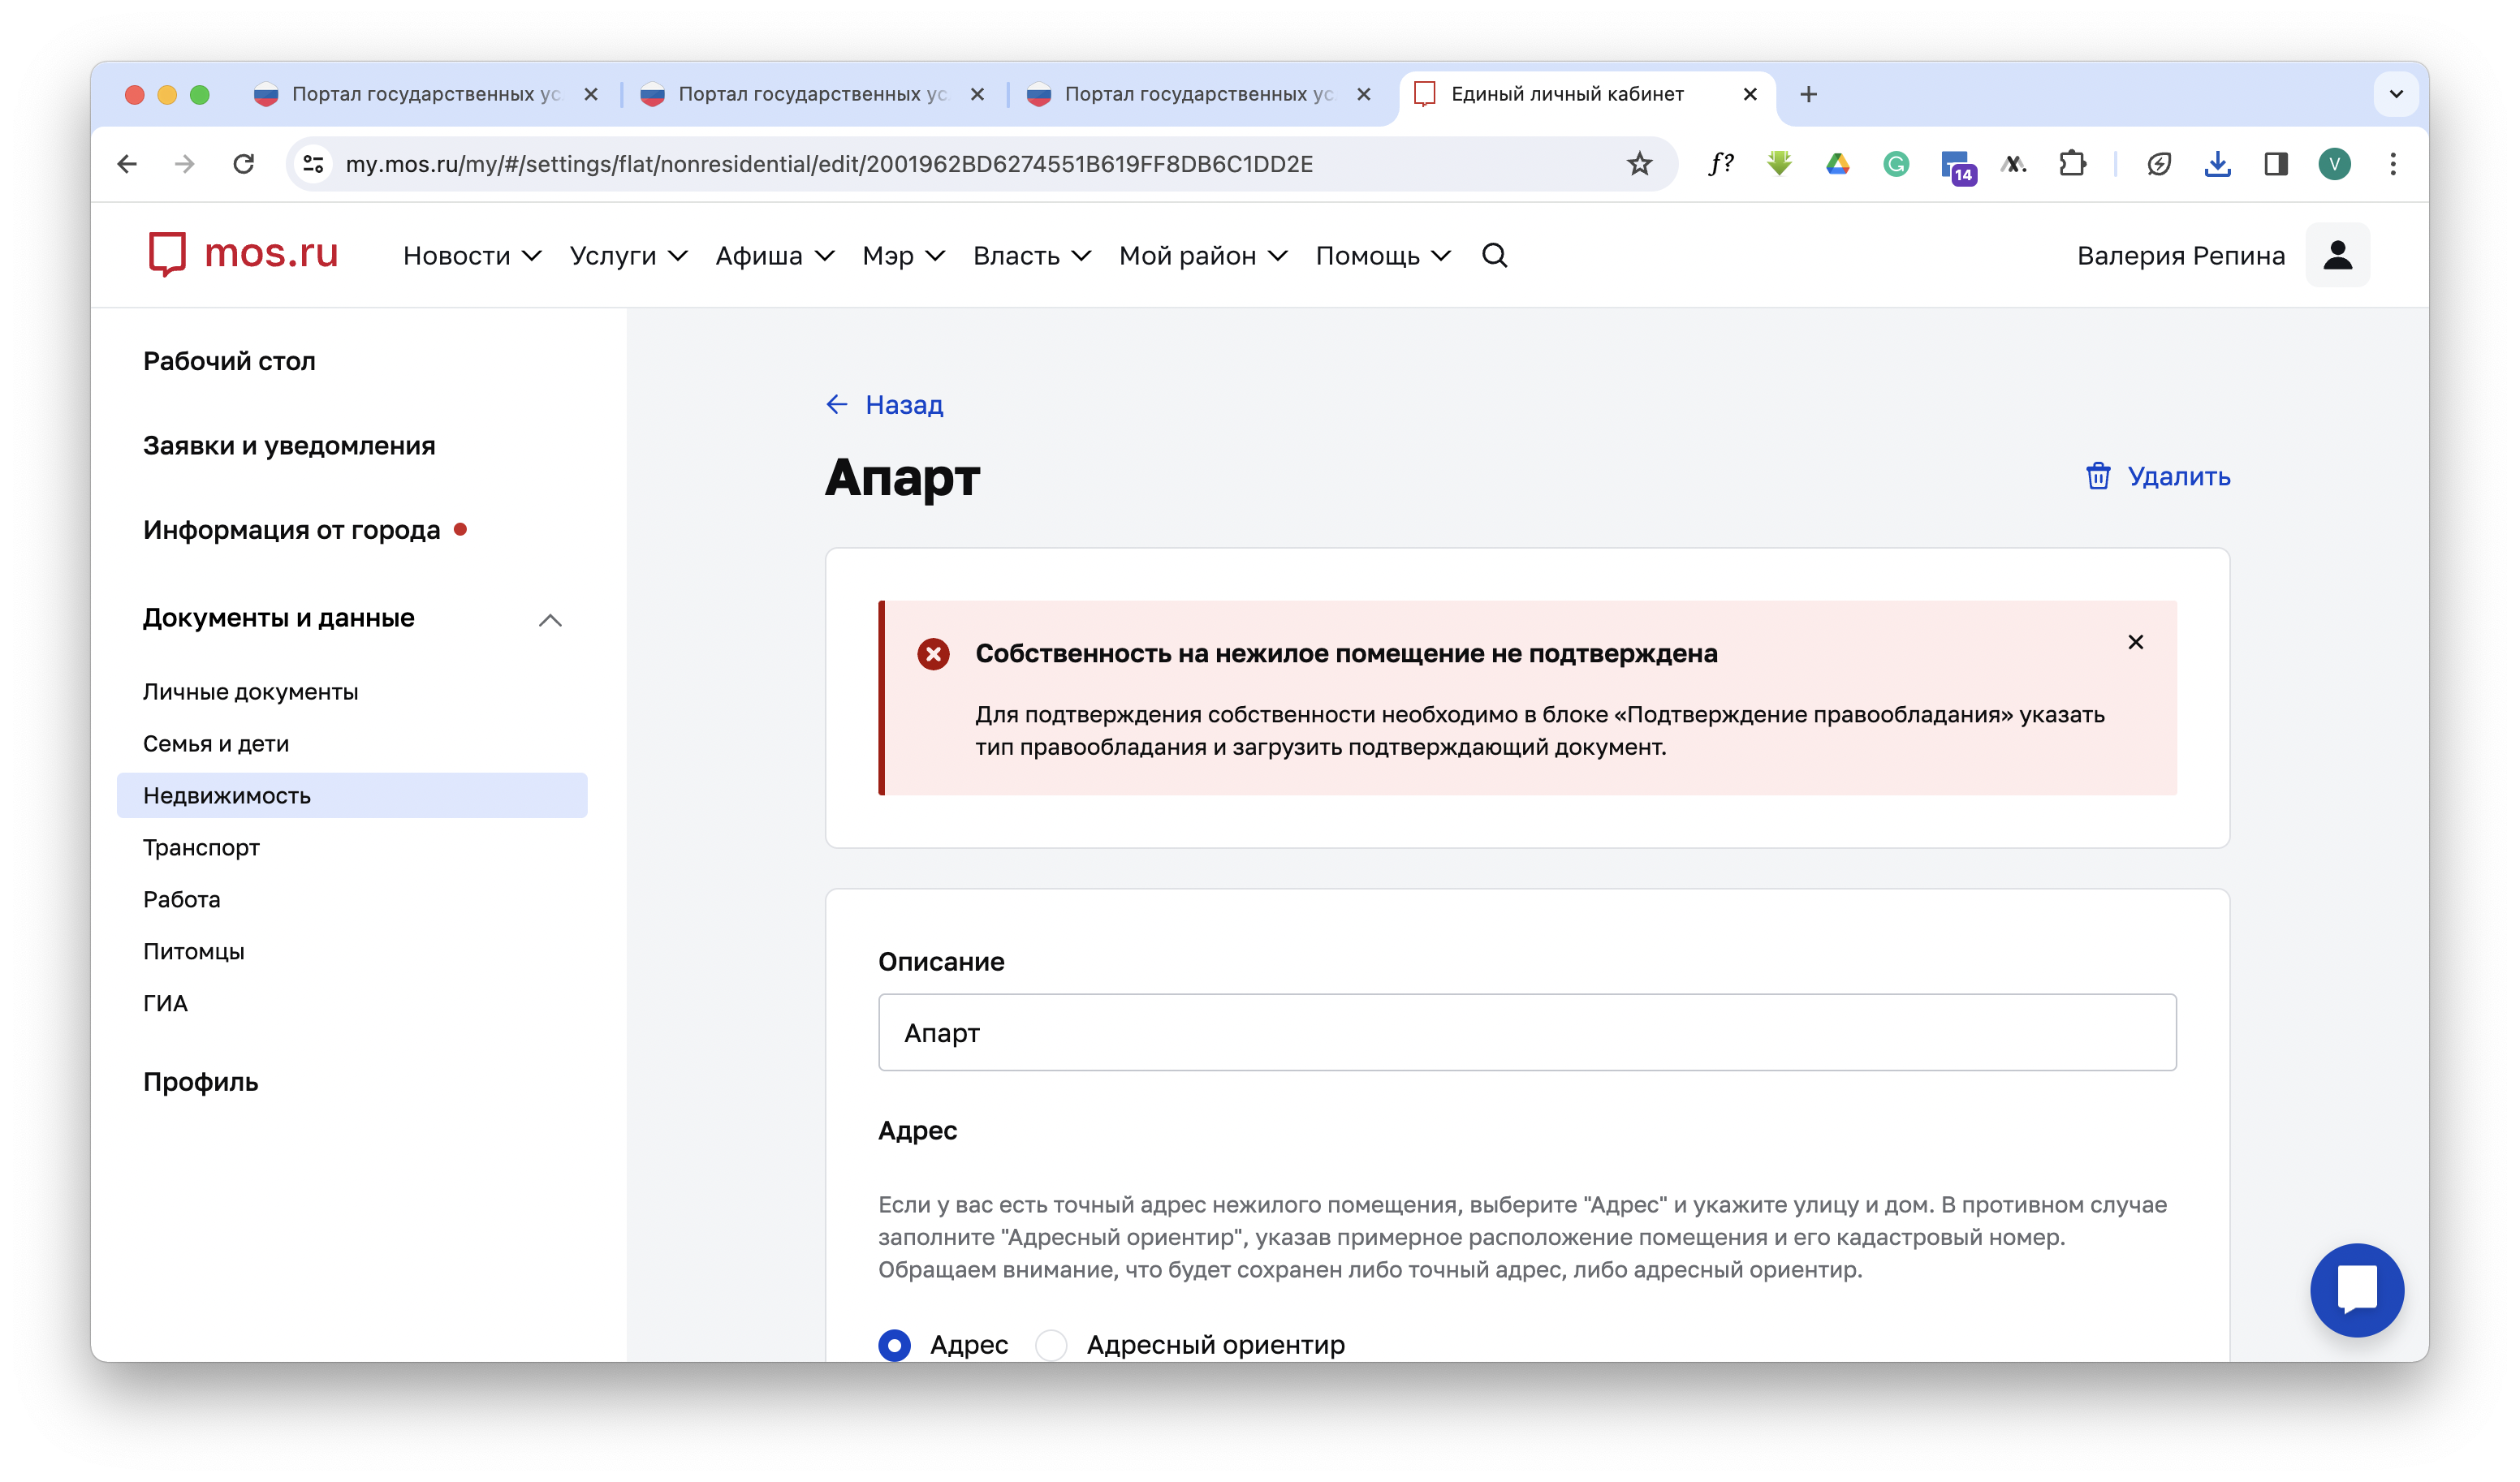The width and height of the screenshot is (2520, 1482).
Task: Open site search magnifier icon
Action: tap(1494, 256)
